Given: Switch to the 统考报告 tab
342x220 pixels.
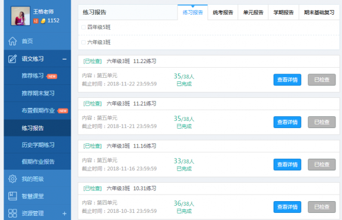Looking at the screenshot, I should pos(223,12).
